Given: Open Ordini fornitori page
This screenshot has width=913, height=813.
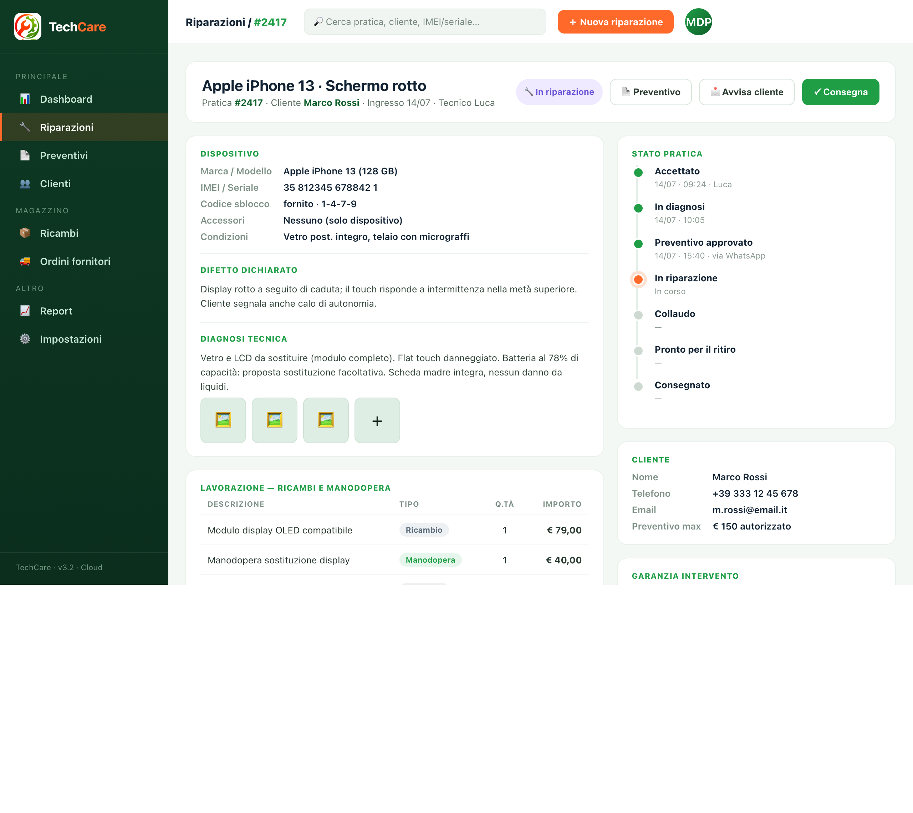Looking at the screenshot, I should 84,261.
